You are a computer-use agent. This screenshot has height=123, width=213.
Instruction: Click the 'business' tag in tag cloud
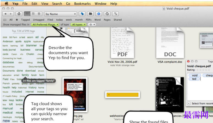[25, 50]
